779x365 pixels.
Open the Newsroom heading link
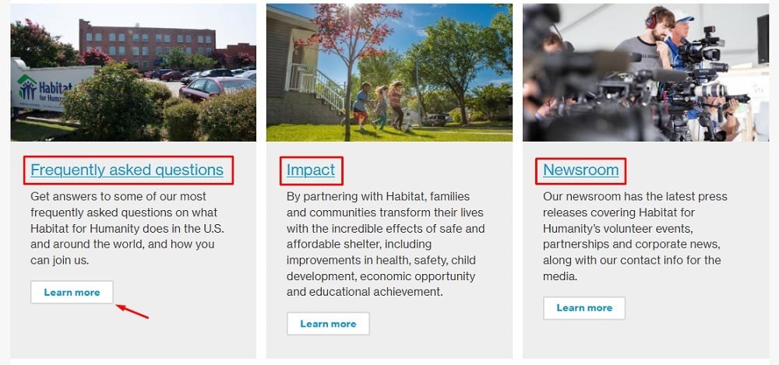coord(580,170)
